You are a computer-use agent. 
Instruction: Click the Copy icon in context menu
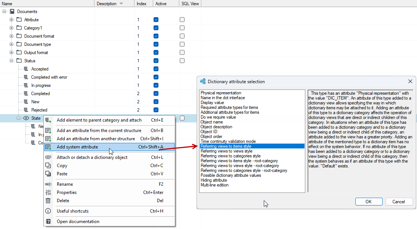[x=48, y=165]
